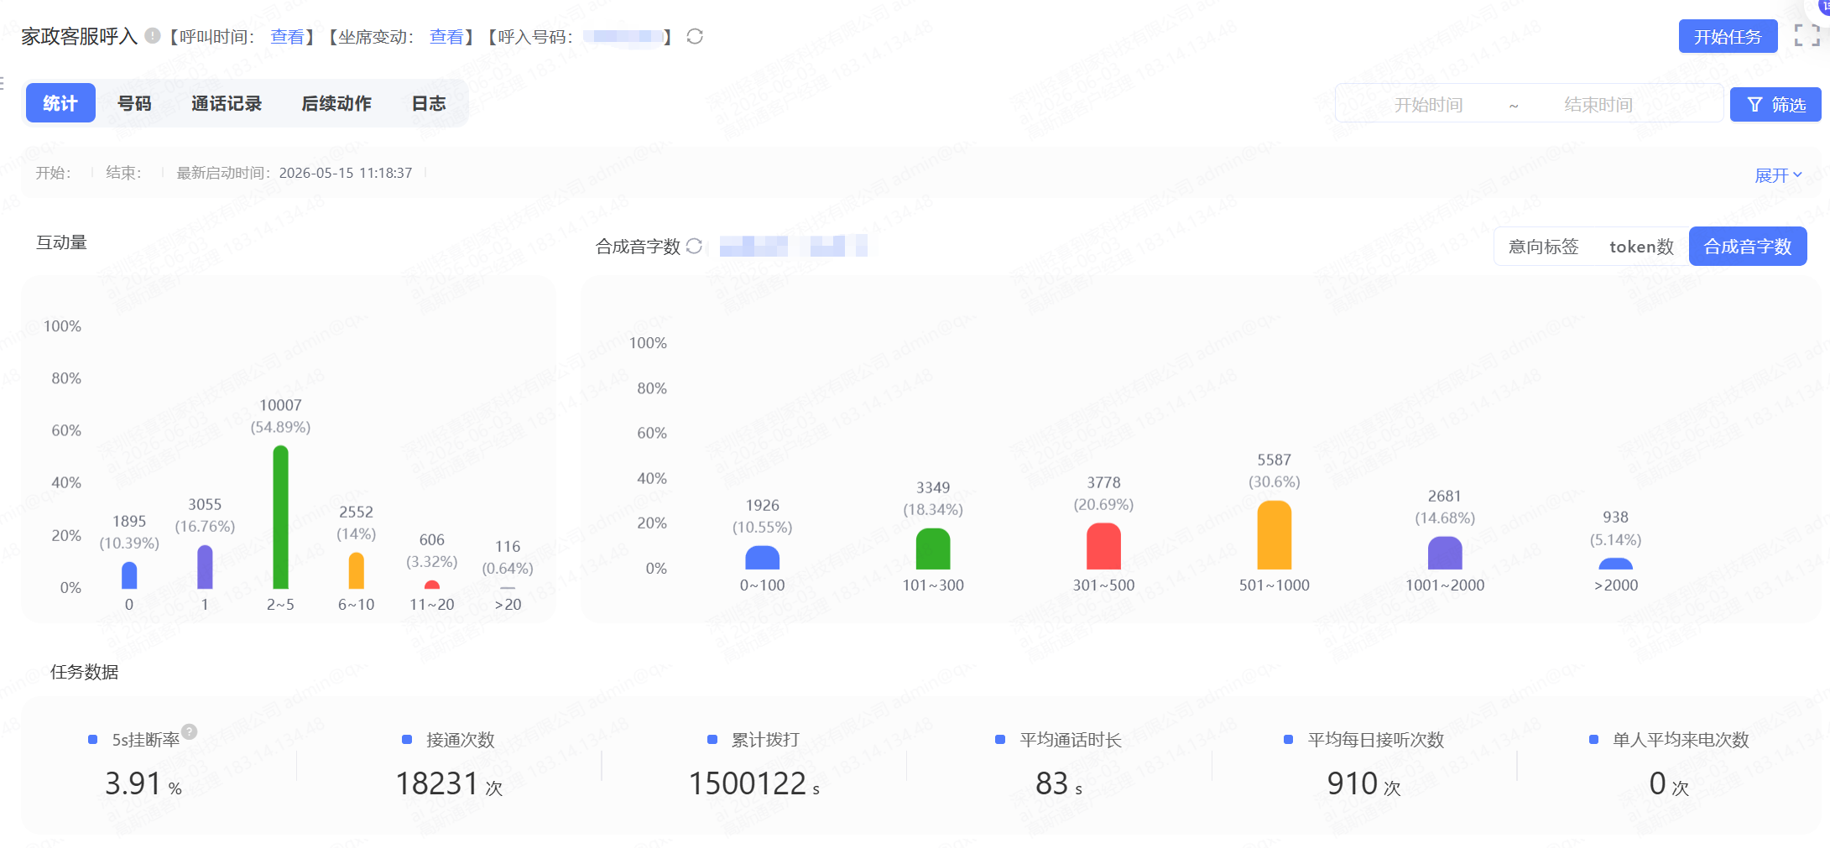The image size is (1830, 848).
Task: Apply filter with the 筛选 button
Action: pyautogui.click(x=1775, y=104)
